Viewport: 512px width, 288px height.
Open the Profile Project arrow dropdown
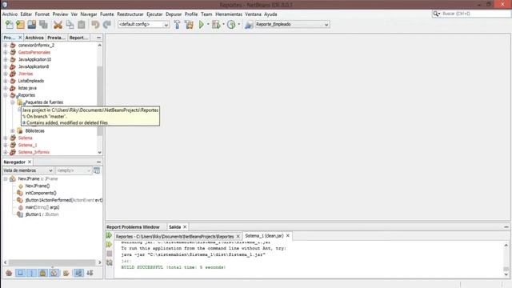click(x=239, y=25)
